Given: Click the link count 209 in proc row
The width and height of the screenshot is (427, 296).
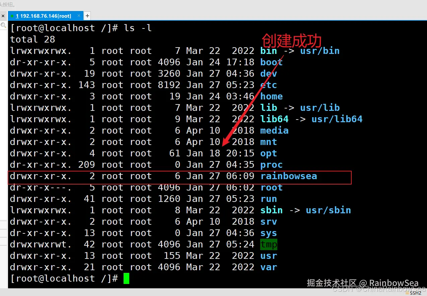Looking at the screenshot, I should pyautogui.click(x=86, y=165).
